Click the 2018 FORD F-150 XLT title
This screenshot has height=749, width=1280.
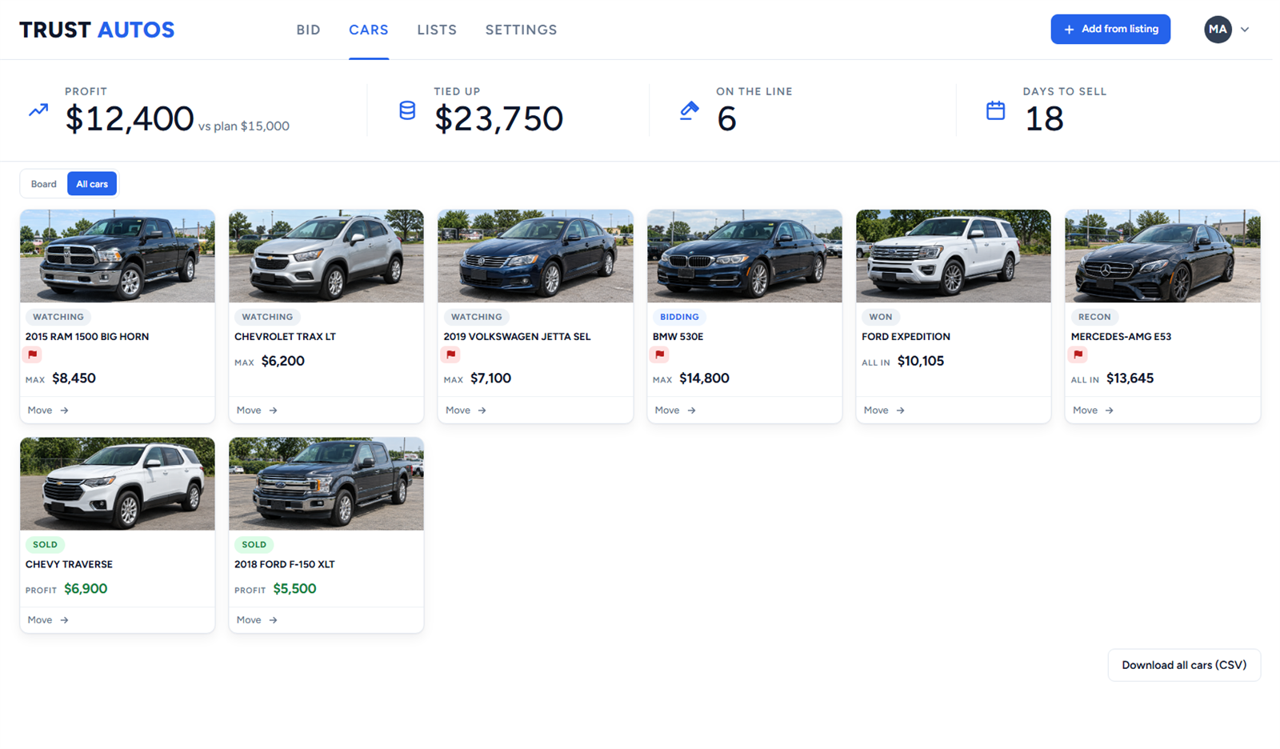point(285,564)
